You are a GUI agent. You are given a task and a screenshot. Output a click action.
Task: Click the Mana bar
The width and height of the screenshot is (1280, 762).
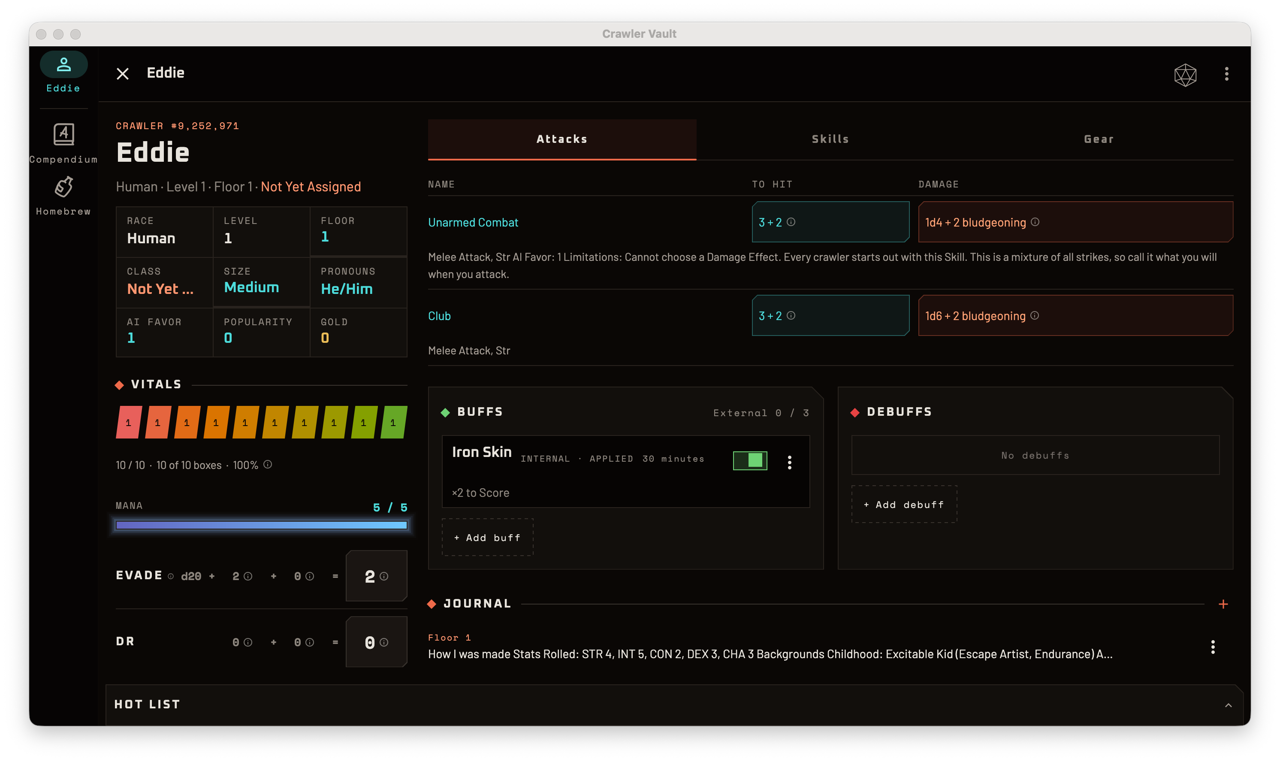[261, 525]
